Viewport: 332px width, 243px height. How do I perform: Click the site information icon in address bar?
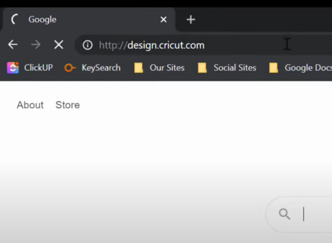[x=88, y=45]
